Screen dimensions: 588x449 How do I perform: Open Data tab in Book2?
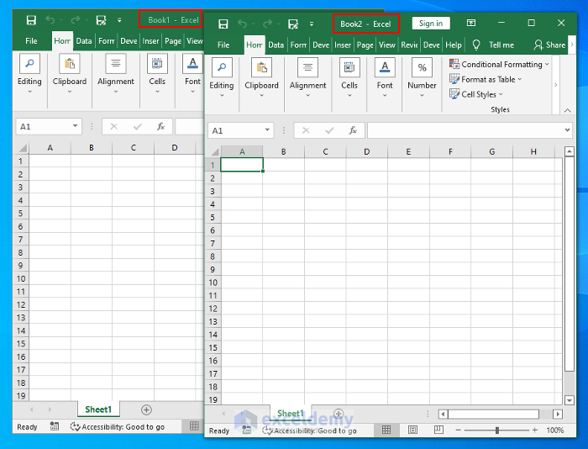[x=276, y=45]
